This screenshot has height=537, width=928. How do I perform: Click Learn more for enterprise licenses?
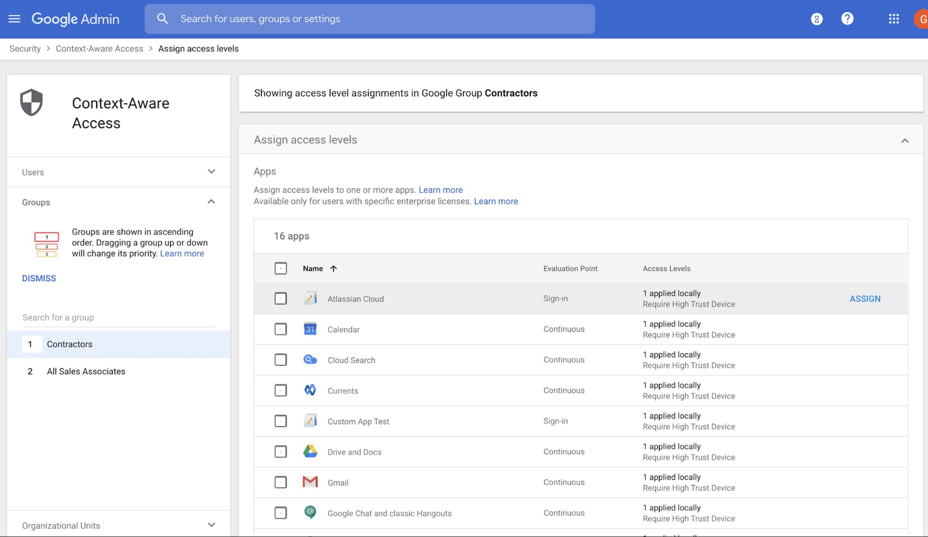(496, 201)
